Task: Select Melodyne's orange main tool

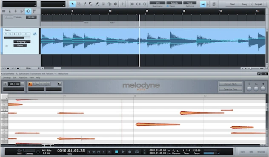Action: point(30,84)
